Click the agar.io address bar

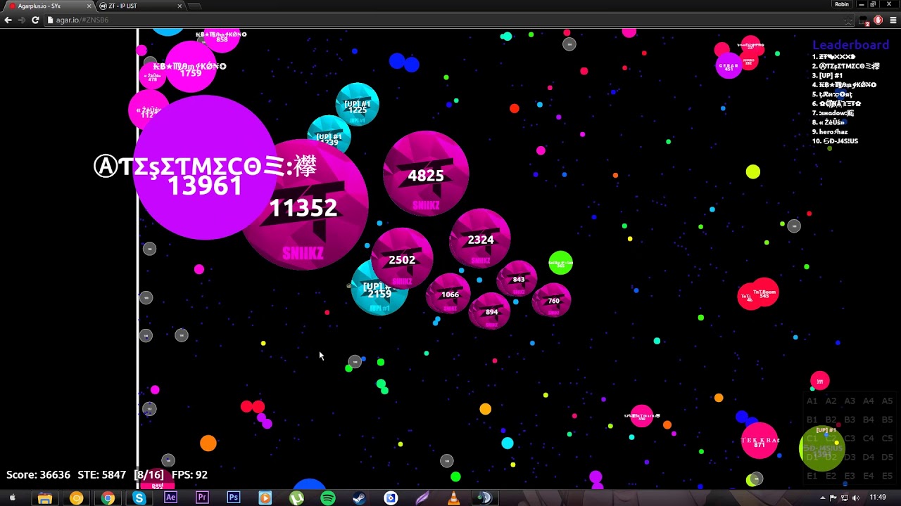tap(450, 20)
